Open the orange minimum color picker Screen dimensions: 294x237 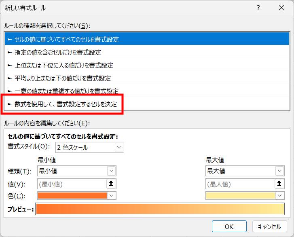77,196
